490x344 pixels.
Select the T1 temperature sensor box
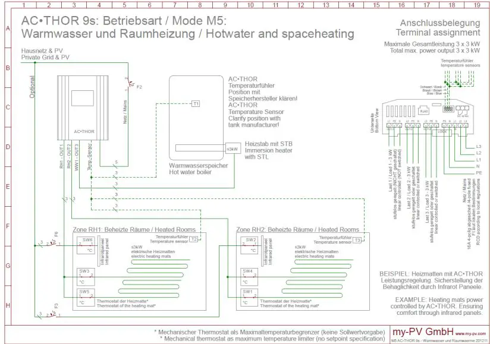[196, 104]
